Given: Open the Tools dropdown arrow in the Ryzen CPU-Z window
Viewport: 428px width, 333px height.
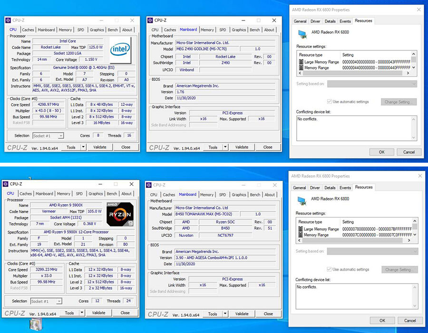Looking at the screenshot, I should coord(82,313).
